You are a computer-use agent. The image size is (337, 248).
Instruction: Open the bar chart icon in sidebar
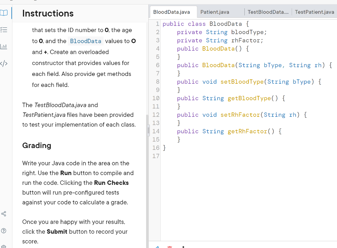pos(4,46)
